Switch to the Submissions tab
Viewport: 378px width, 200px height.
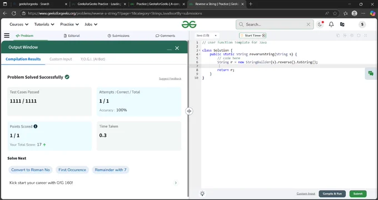118,35
